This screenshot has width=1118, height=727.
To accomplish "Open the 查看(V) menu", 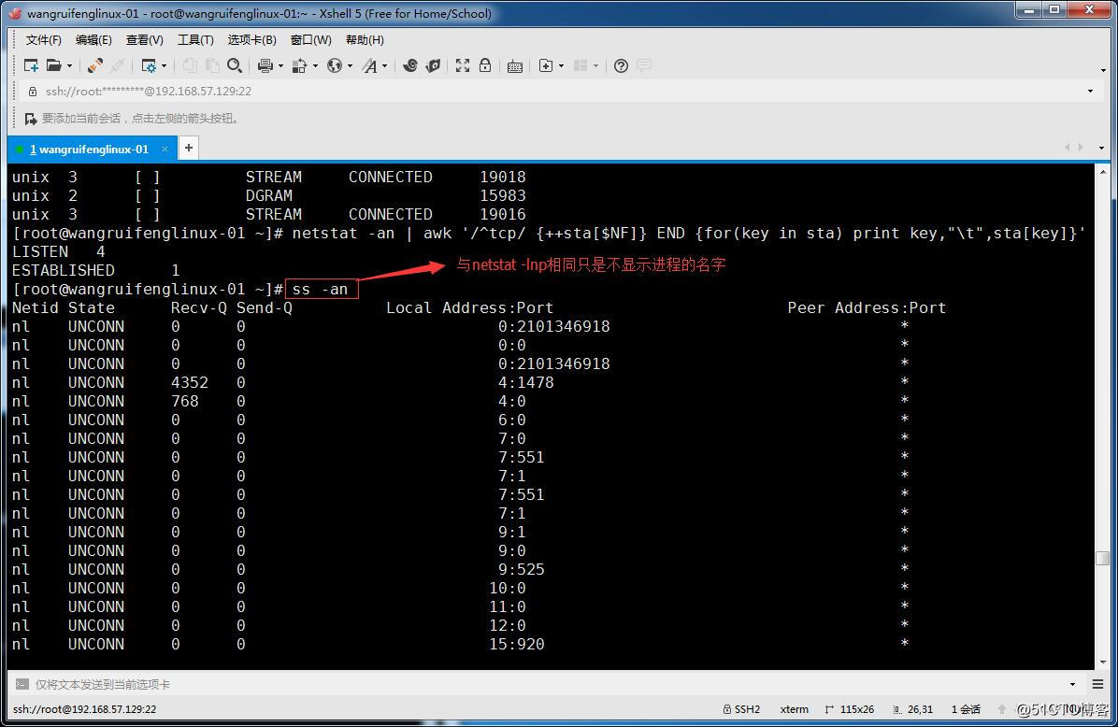I will coord(145,40).
